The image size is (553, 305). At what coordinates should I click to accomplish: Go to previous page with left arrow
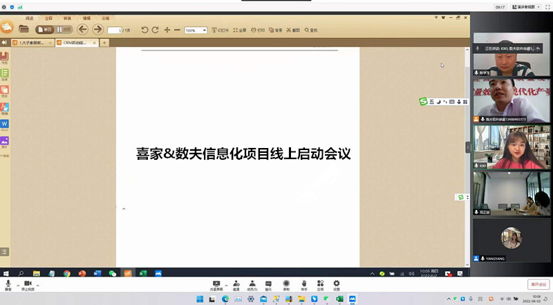point(82,29)
